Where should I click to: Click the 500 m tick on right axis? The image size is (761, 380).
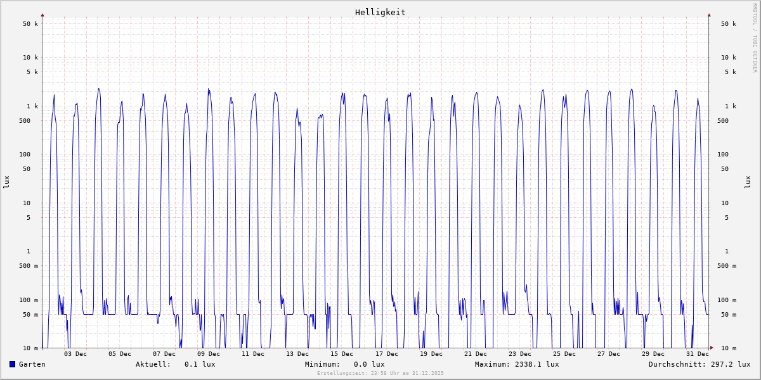coord(728,266)
